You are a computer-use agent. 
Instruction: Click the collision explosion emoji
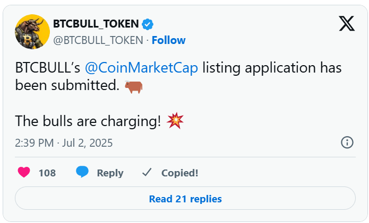175,121
